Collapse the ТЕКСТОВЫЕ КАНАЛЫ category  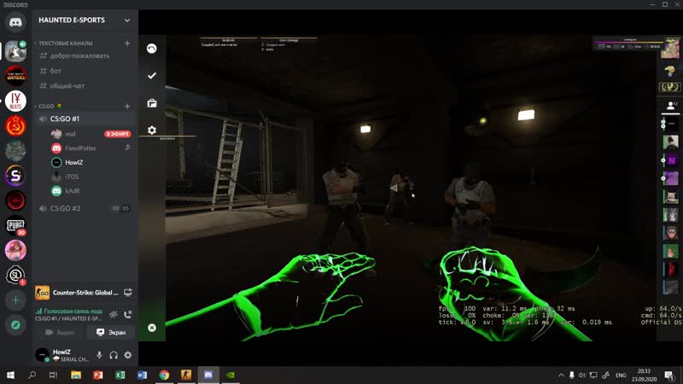(x=64, y=44)
